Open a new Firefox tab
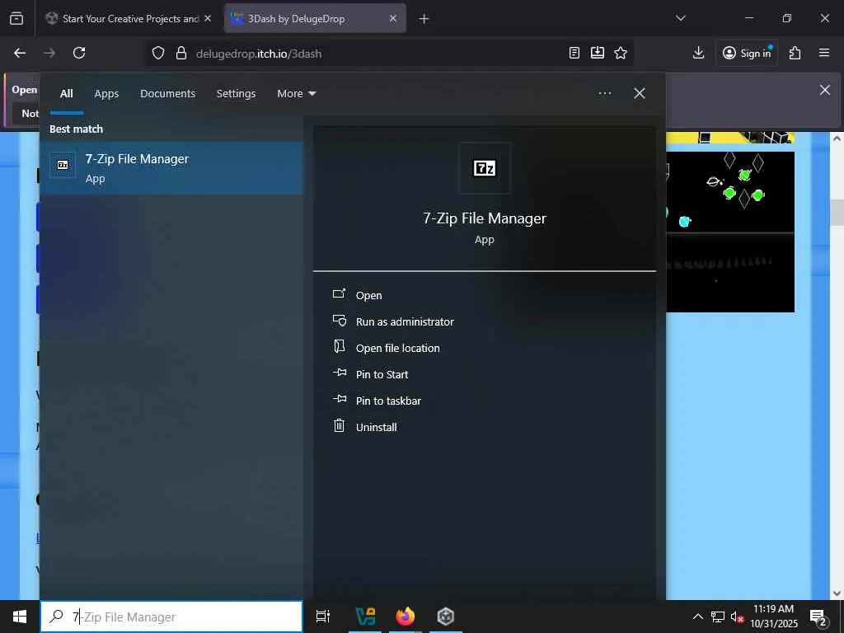This screenshot has width=844, height=633. (x=424, y=19)
